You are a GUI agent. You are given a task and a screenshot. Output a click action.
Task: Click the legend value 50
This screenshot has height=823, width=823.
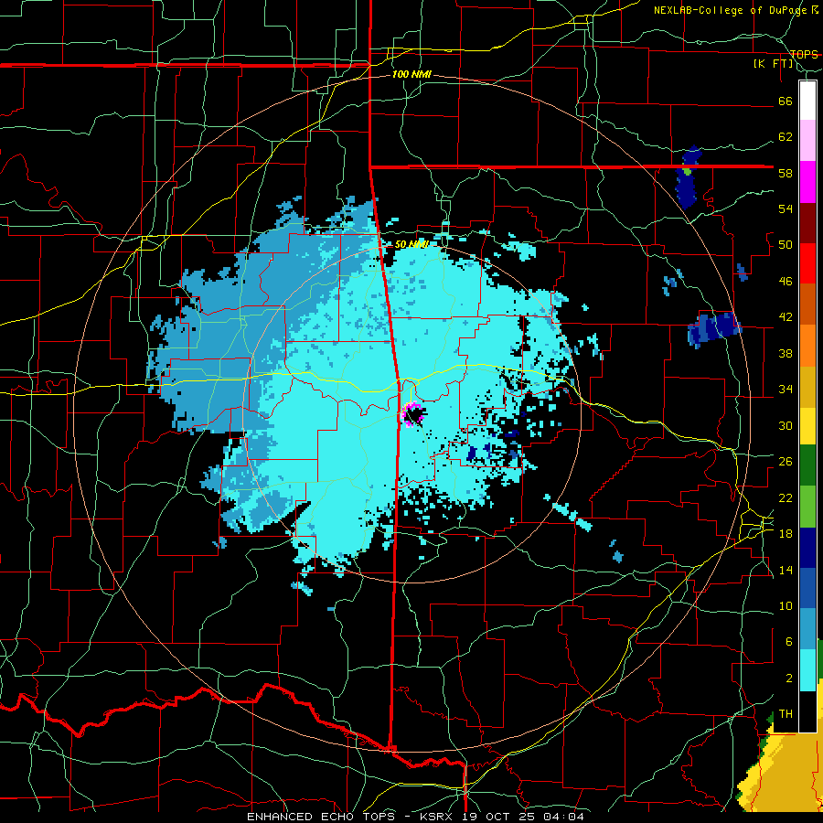click(786, 245)
